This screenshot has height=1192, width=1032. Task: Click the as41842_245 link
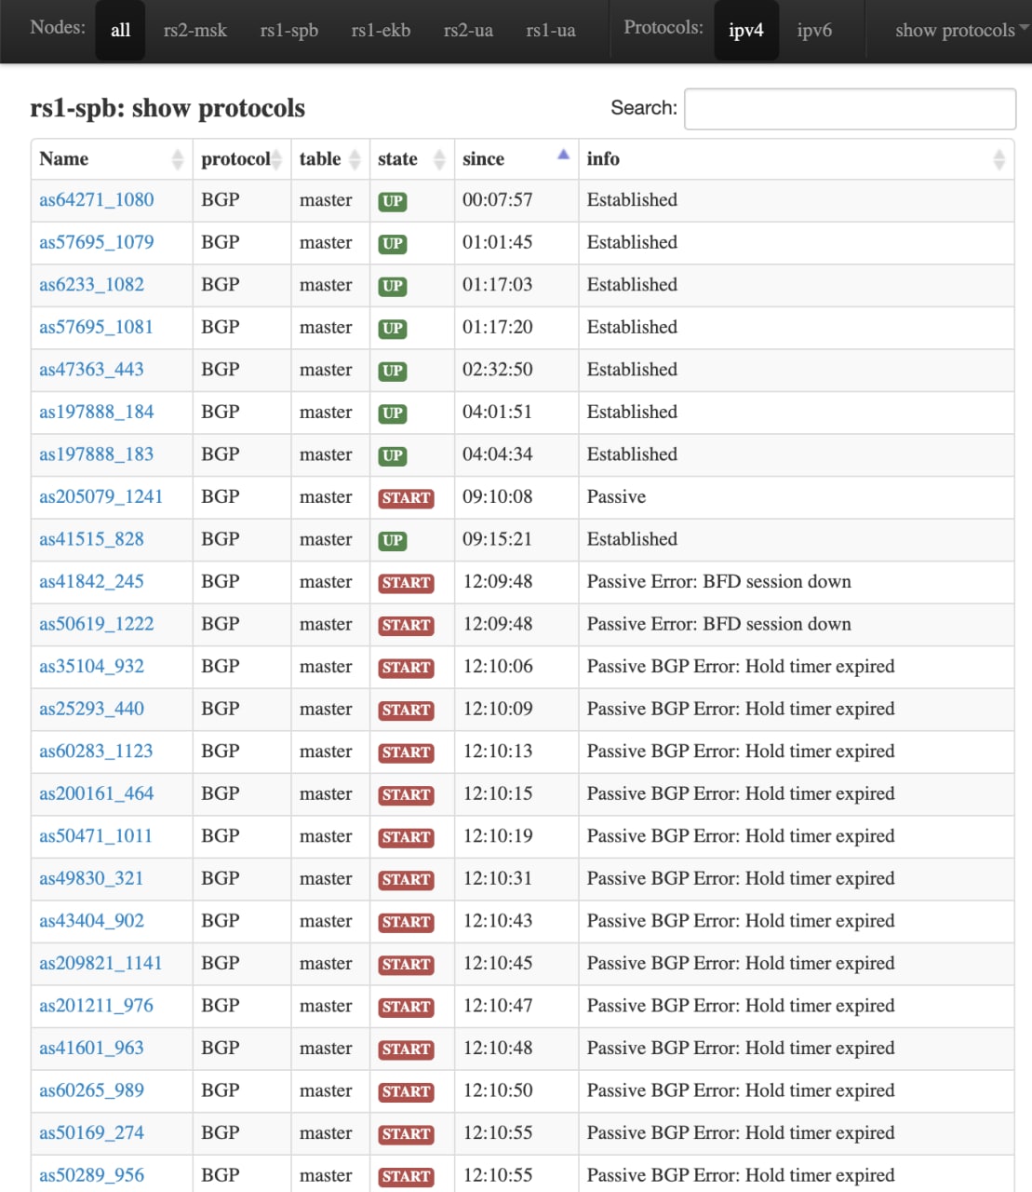pos(91,582)
